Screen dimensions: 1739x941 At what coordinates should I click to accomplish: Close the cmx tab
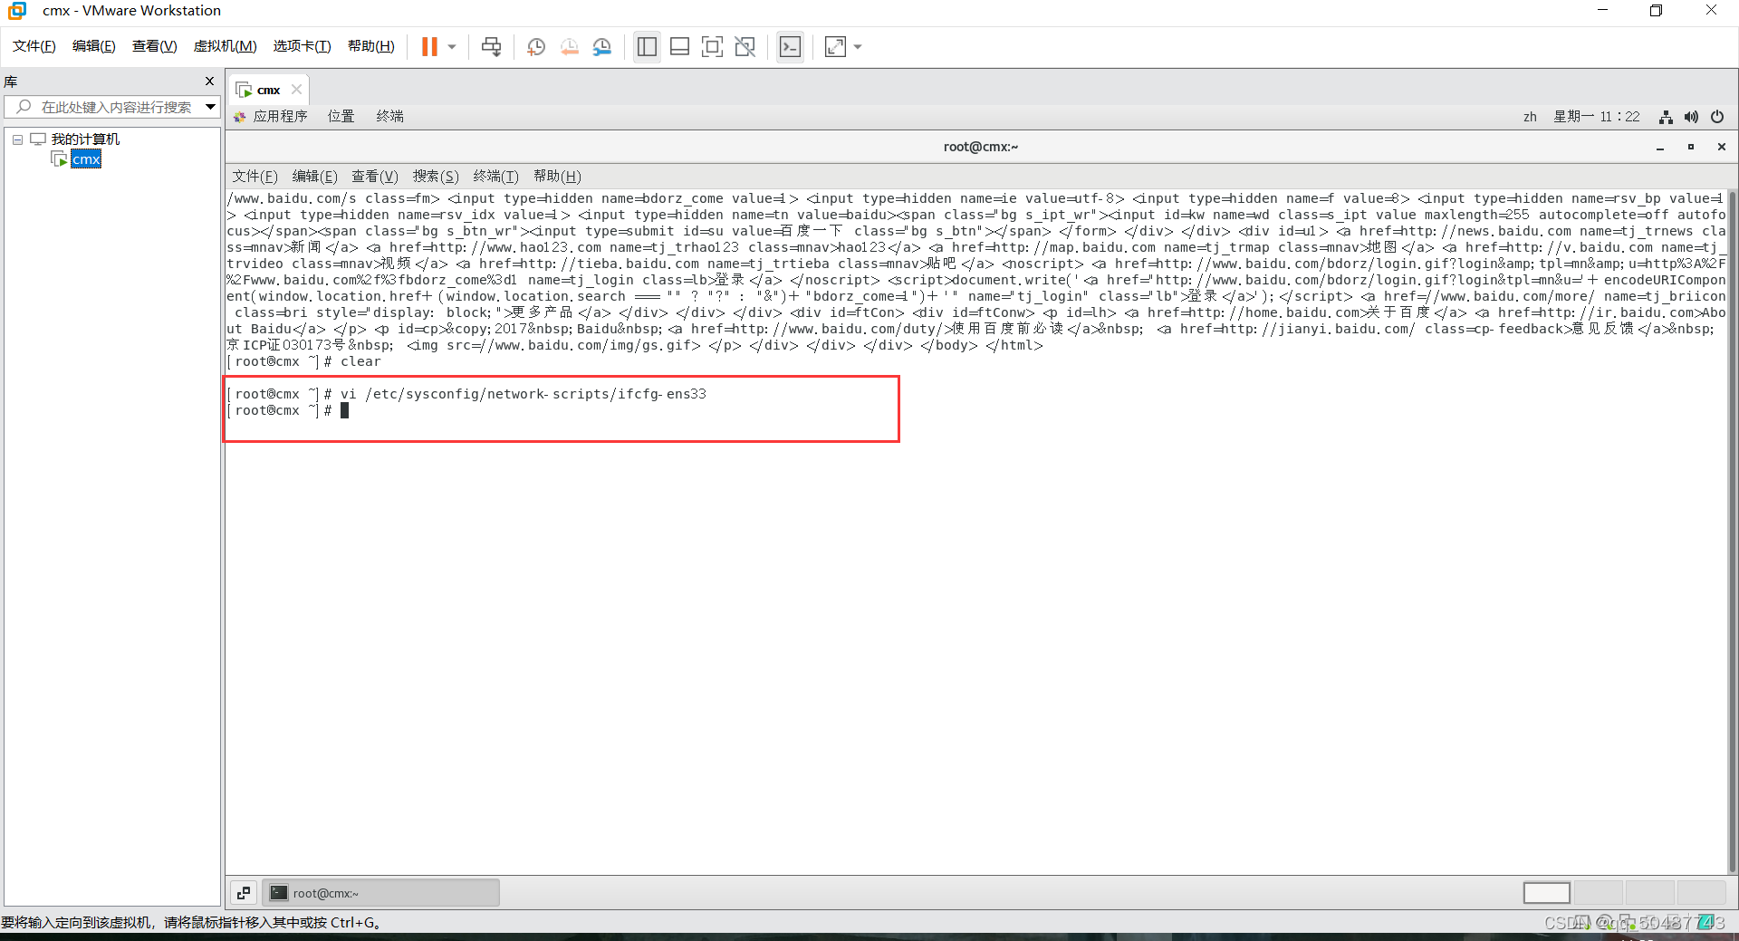pos(296,90)
